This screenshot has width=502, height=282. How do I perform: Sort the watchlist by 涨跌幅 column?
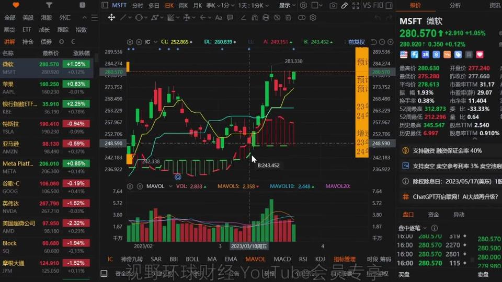[82, 53]
